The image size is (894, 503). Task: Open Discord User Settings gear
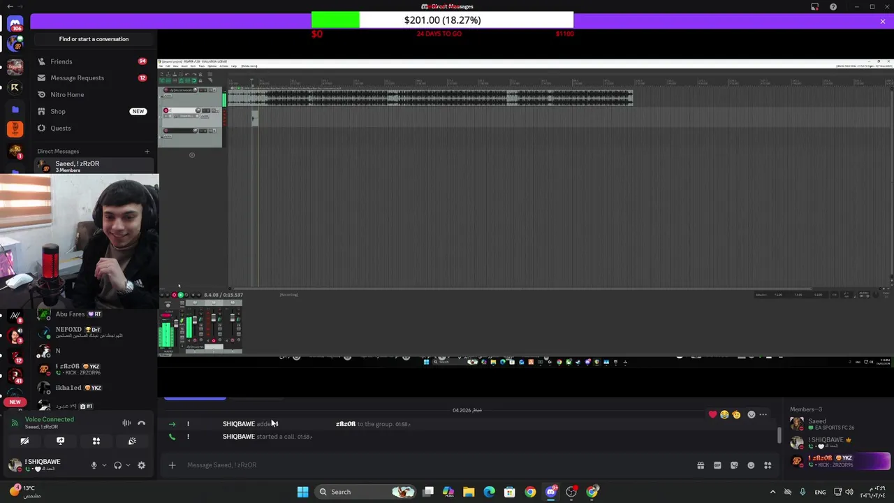coord(141,465)
